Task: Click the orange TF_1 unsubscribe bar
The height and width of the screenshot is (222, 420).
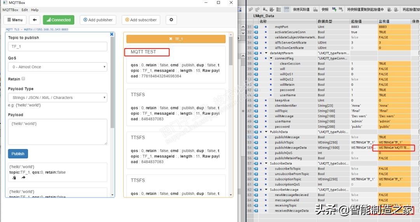Action: click(176, 39)
